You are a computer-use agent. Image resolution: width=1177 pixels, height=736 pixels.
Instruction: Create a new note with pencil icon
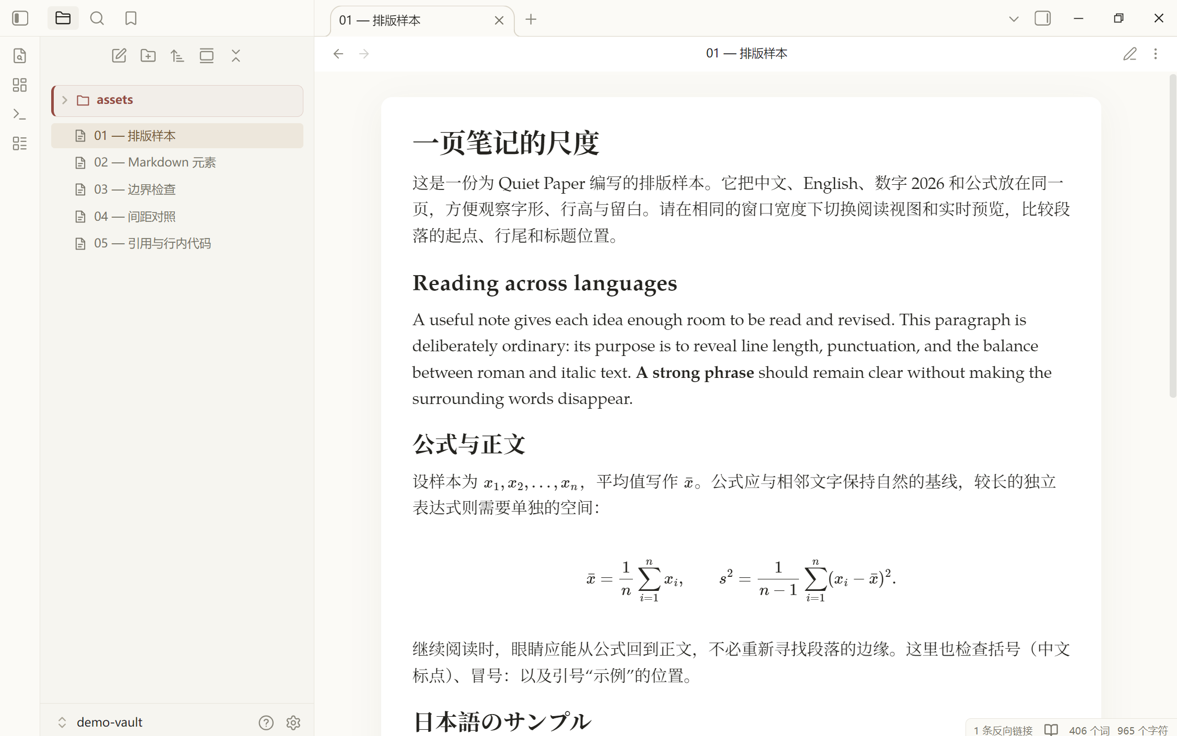[119, 55]
